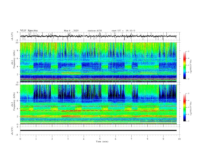Select the "start UT = 18:10:0" text
The image size is (202, 156).
coord(123,31)
